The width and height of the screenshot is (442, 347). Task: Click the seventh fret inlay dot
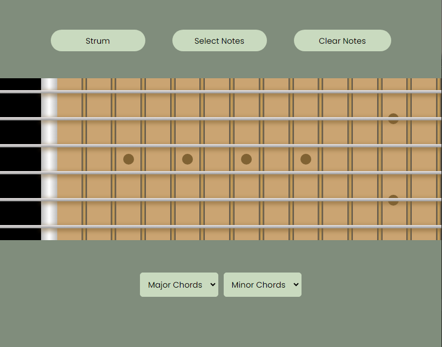coord(246,159)
